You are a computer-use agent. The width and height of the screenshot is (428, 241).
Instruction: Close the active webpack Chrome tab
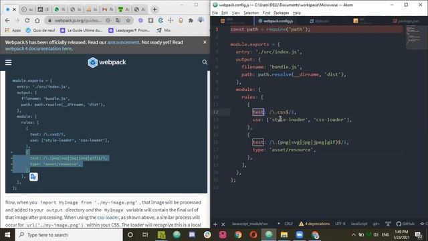(x=15, y=9)
